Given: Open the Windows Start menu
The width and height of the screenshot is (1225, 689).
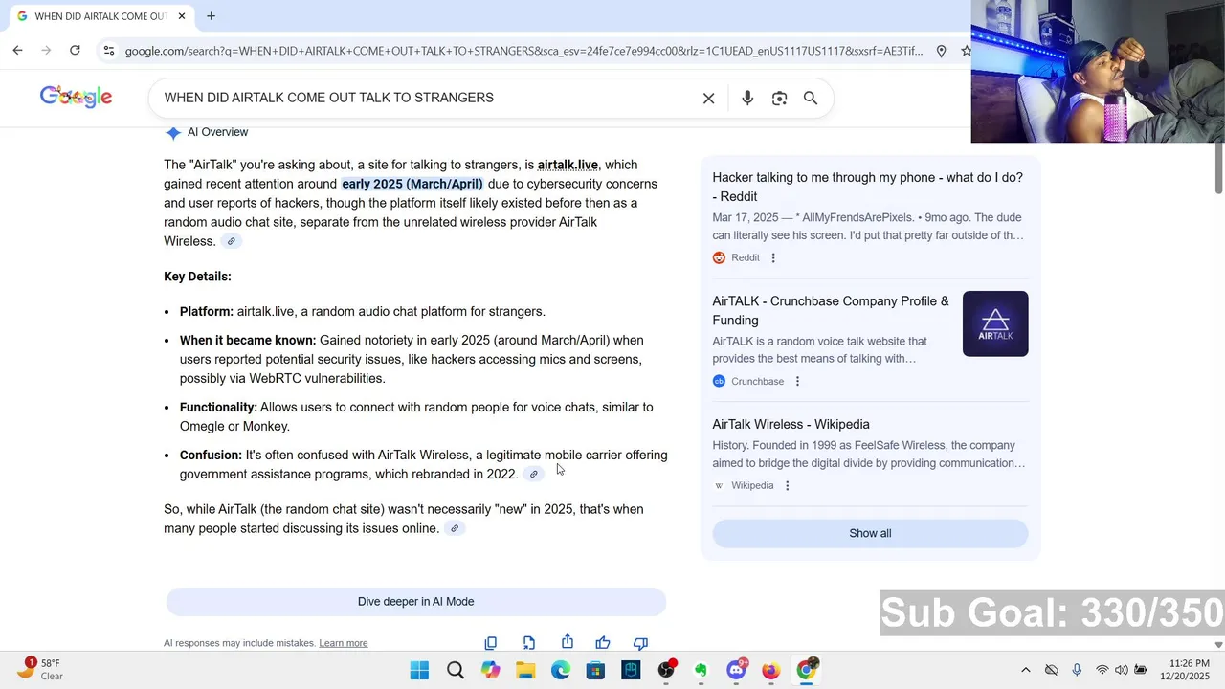Looking at the screenshot, I should [419, 670].
